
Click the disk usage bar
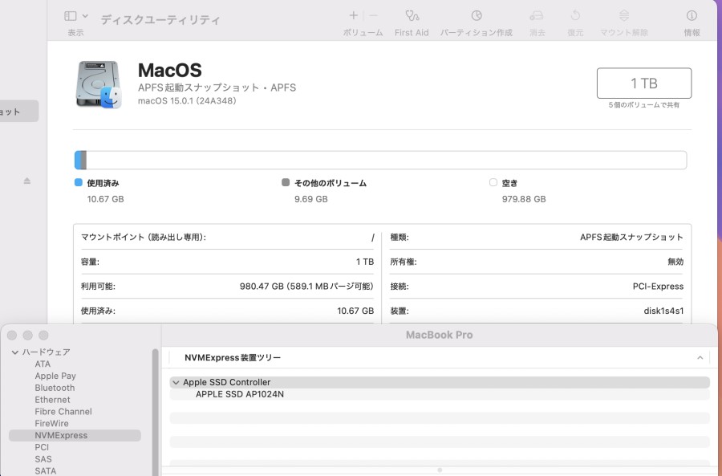(380, 160)
